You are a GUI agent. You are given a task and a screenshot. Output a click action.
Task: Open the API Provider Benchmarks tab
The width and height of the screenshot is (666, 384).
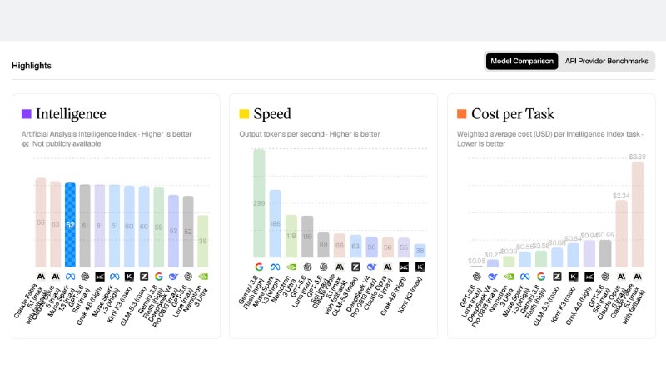click(x=606, y=61)
